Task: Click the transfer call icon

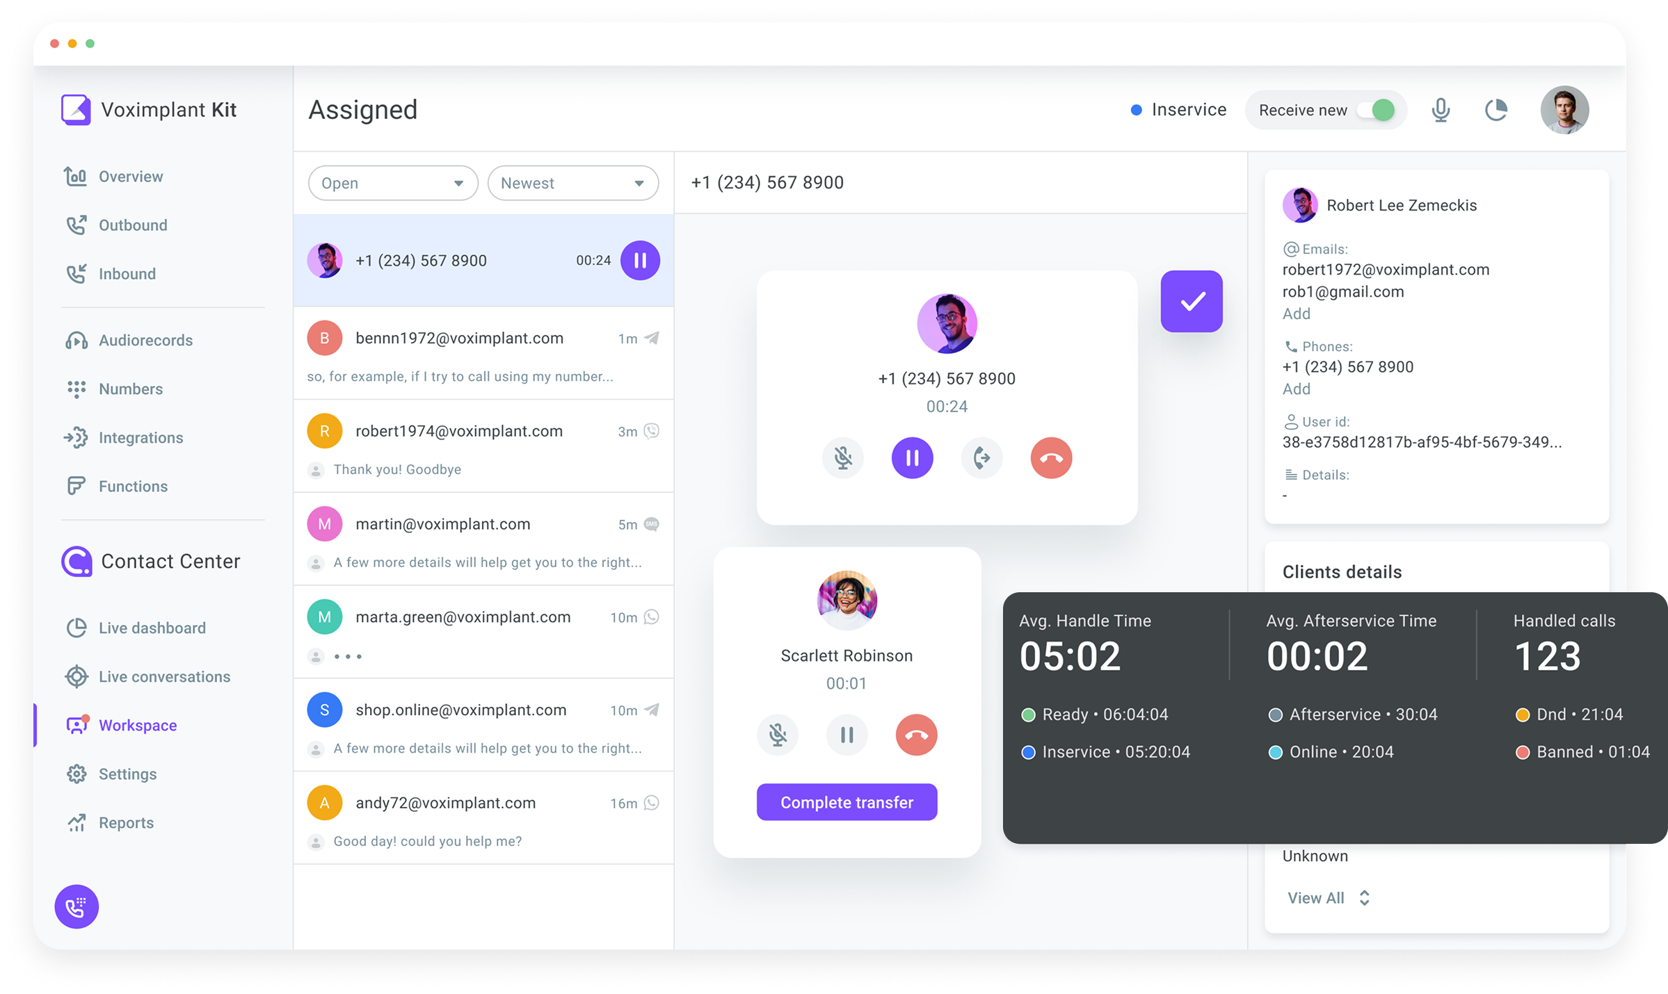Action: [x=981, y=457]
